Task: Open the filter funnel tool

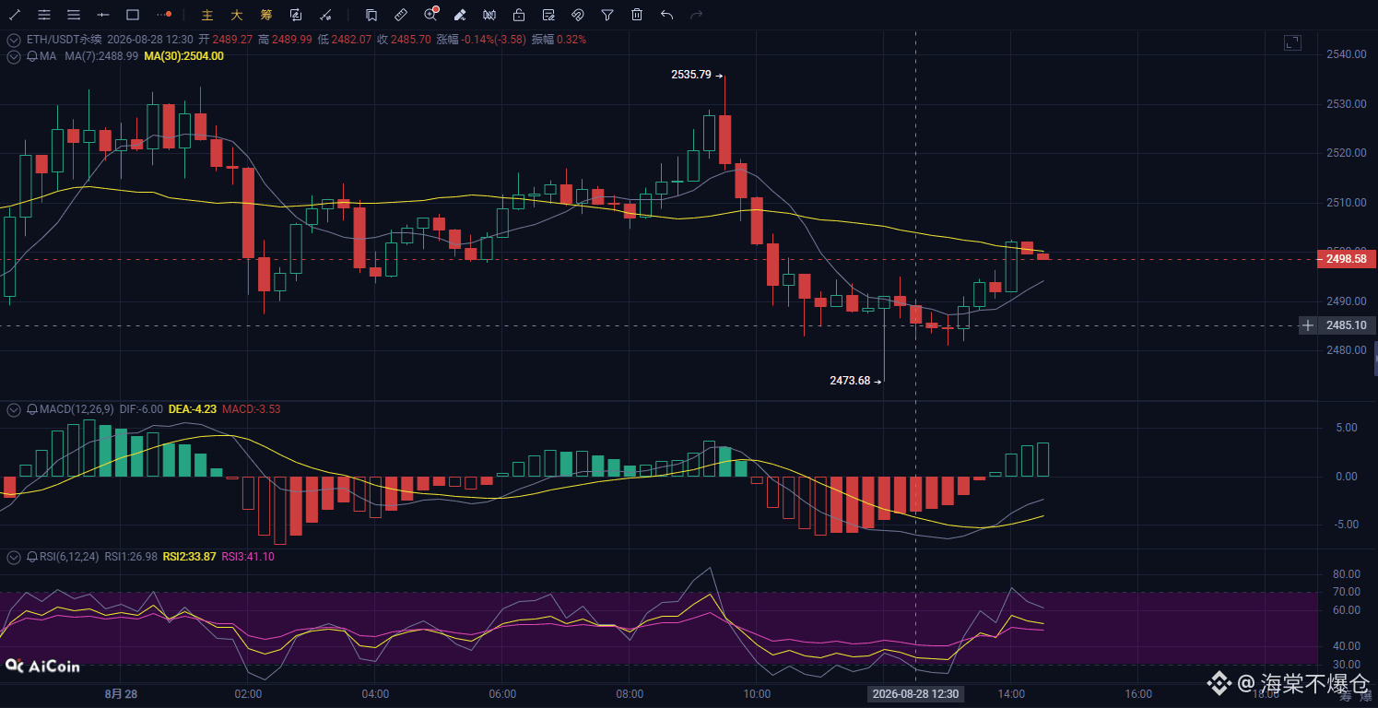Action: pyautogui.click(x=607, y=15)
